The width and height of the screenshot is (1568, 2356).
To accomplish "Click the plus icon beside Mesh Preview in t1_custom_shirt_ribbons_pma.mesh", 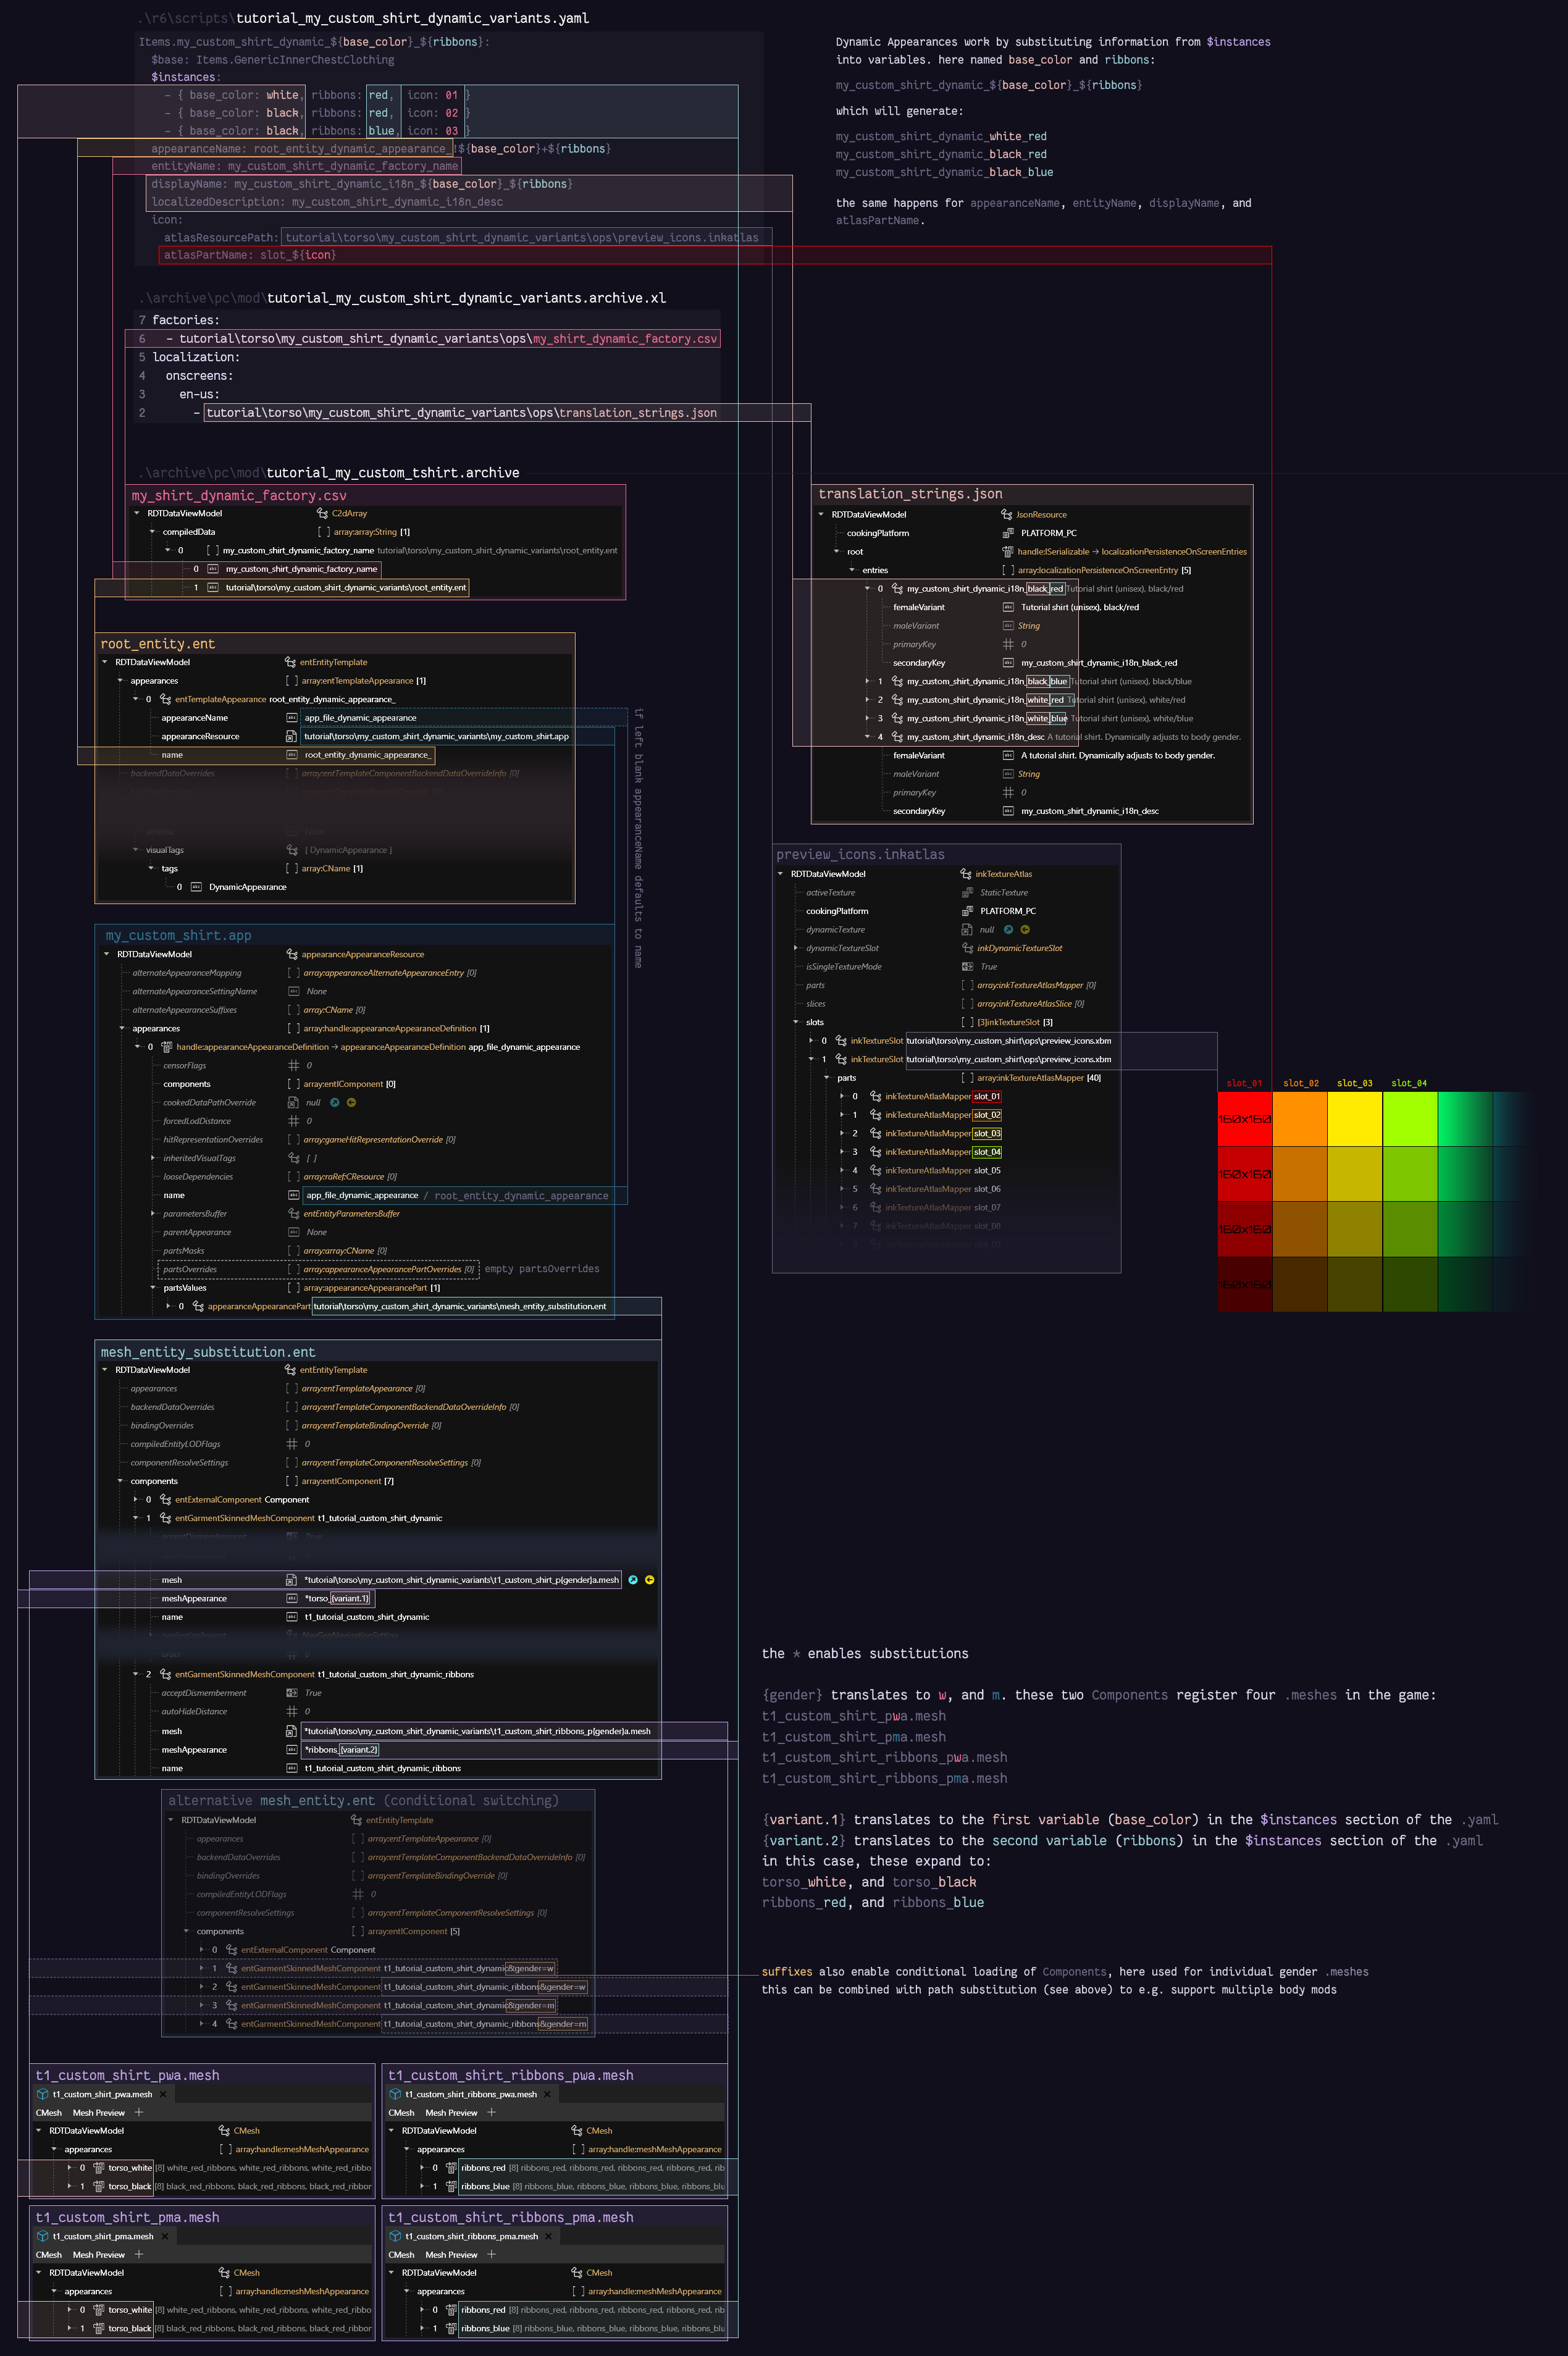I will (491, 2254).
